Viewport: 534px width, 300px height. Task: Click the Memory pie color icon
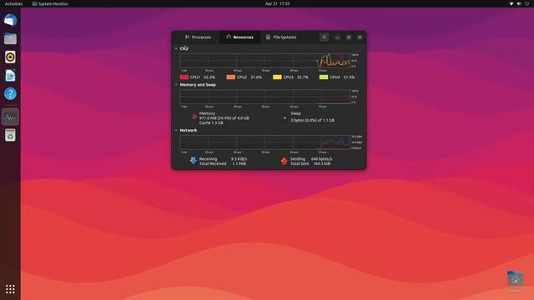click(x=194, y=117)
